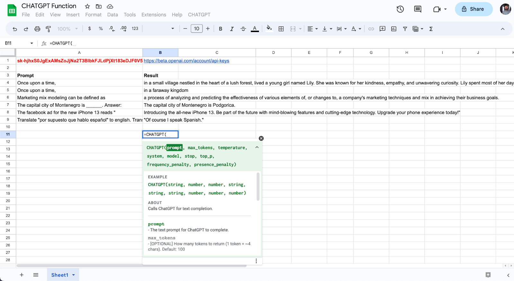This screenshot has height=281, width=514.
Task: Open version history clock icon
Action: point(400,9)
